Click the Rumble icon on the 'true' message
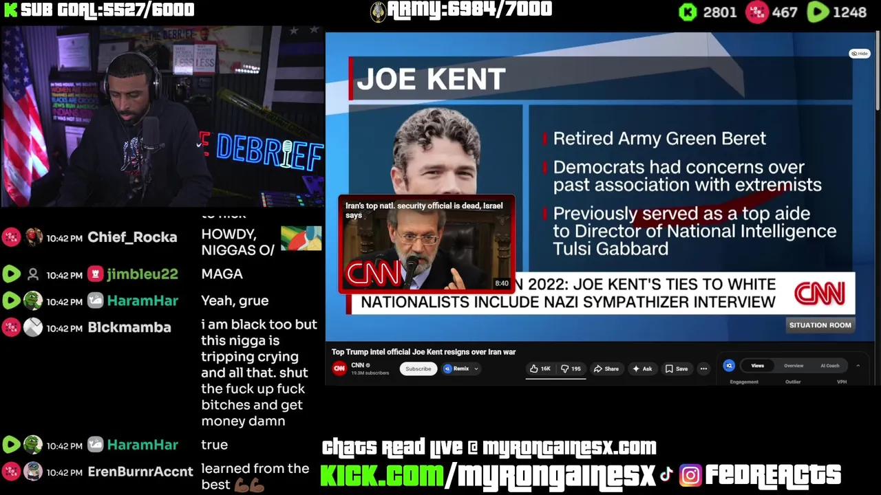Viewport: 881px width, 495px height. 11,445
